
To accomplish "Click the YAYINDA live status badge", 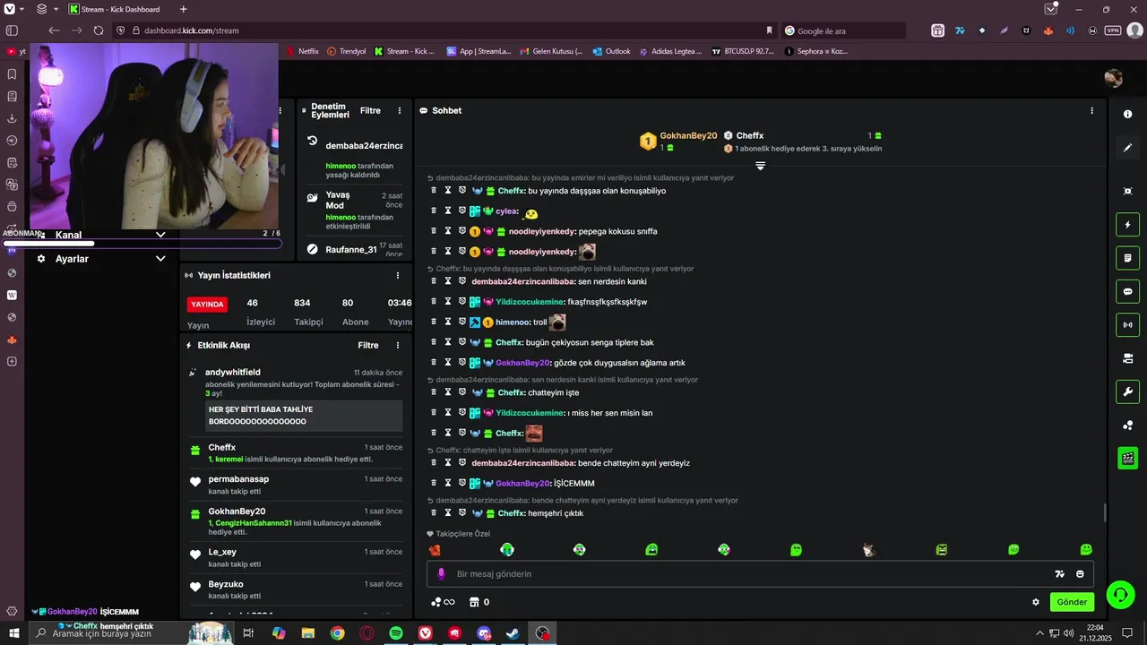I will pos(207,305).
